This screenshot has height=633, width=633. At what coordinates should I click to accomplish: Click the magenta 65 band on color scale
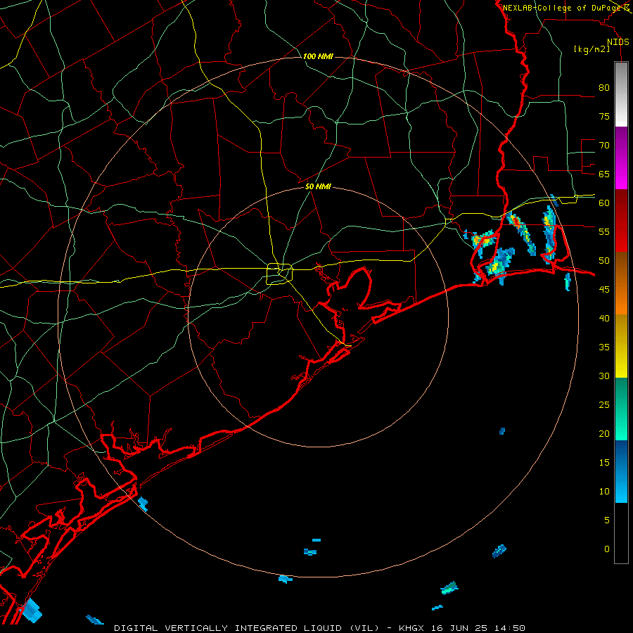pos(621,174)
